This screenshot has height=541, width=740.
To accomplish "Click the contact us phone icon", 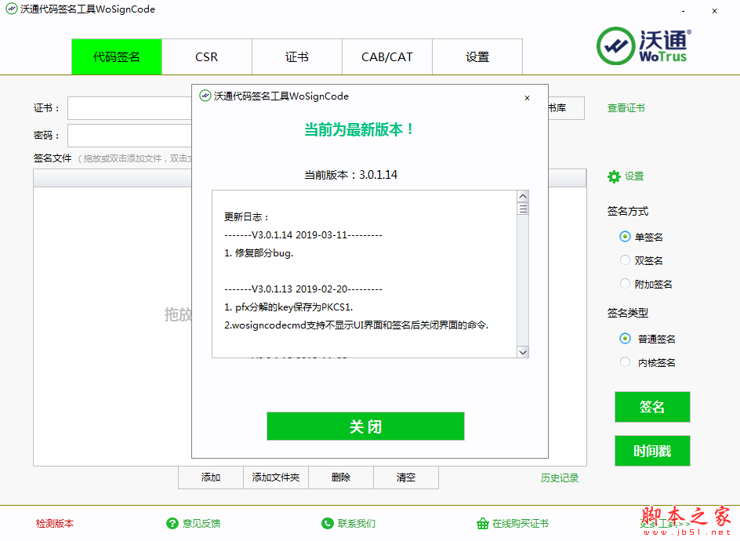I will click(327, 523).
